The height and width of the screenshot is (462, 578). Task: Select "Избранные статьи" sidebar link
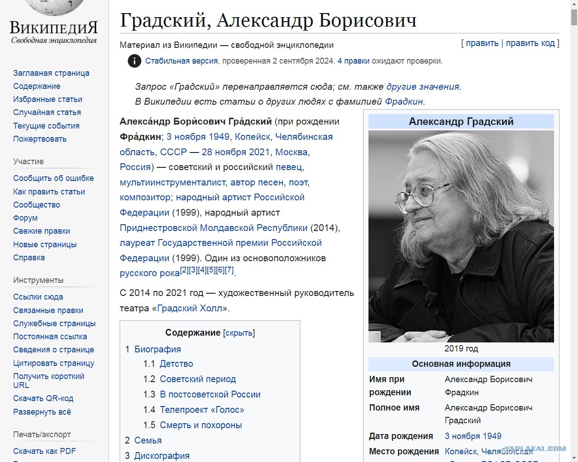tap(47, 99)
